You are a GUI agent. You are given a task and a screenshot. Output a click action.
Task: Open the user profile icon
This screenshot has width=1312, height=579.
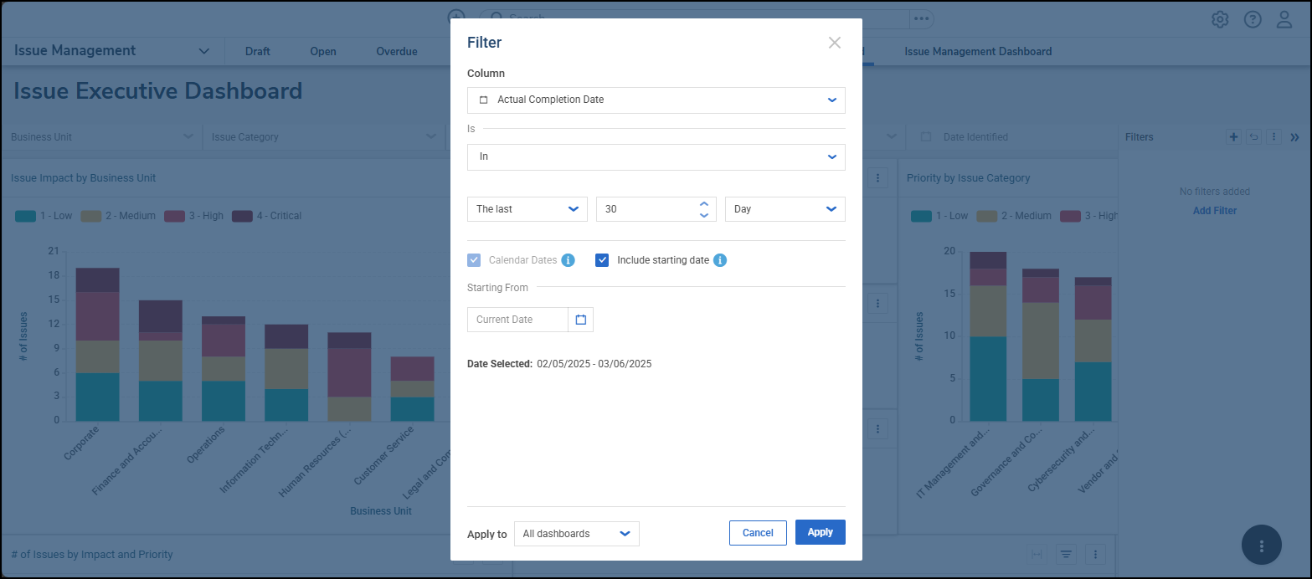[1284, 19]
